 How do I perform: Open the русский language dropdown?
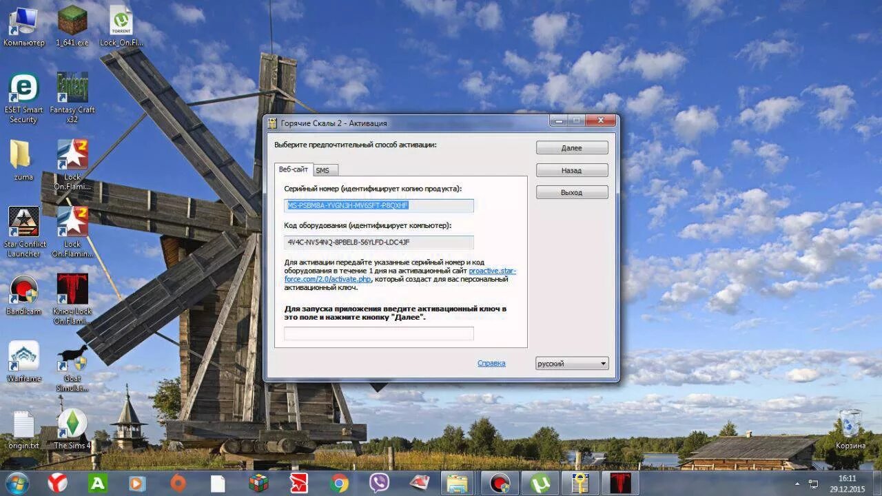[x=572, y=363]
